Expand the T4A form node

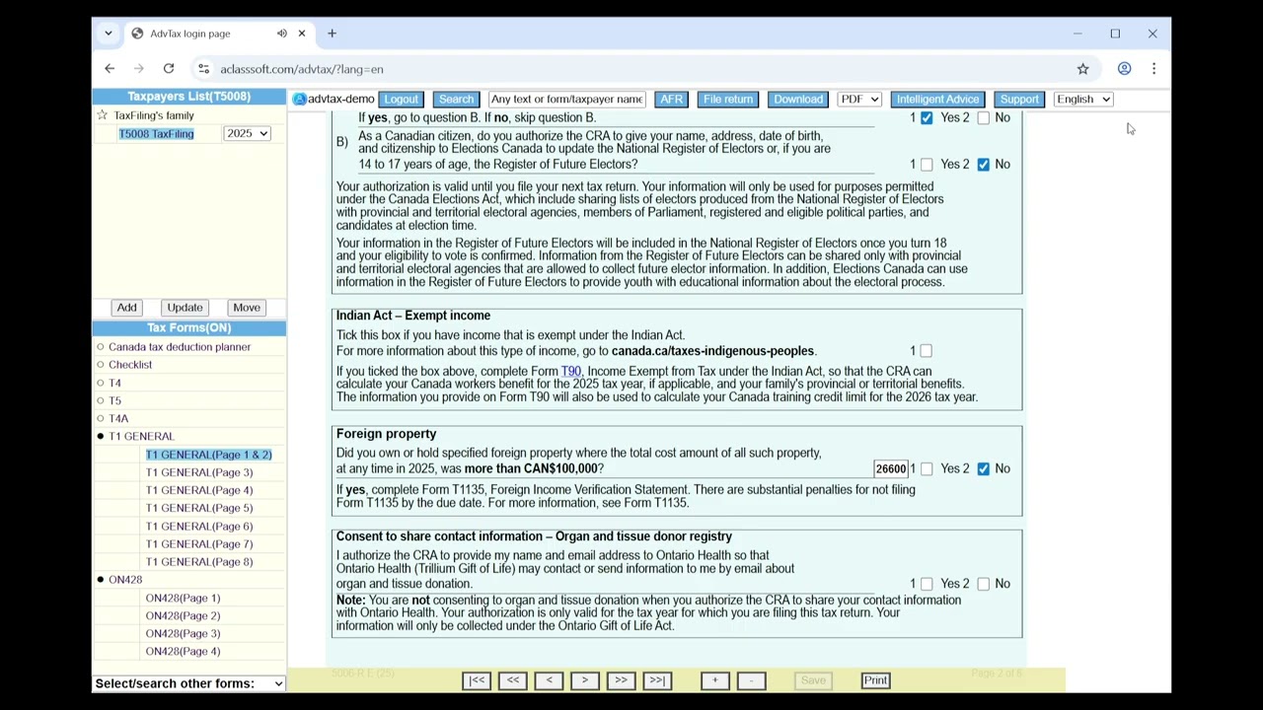point(101,418)
